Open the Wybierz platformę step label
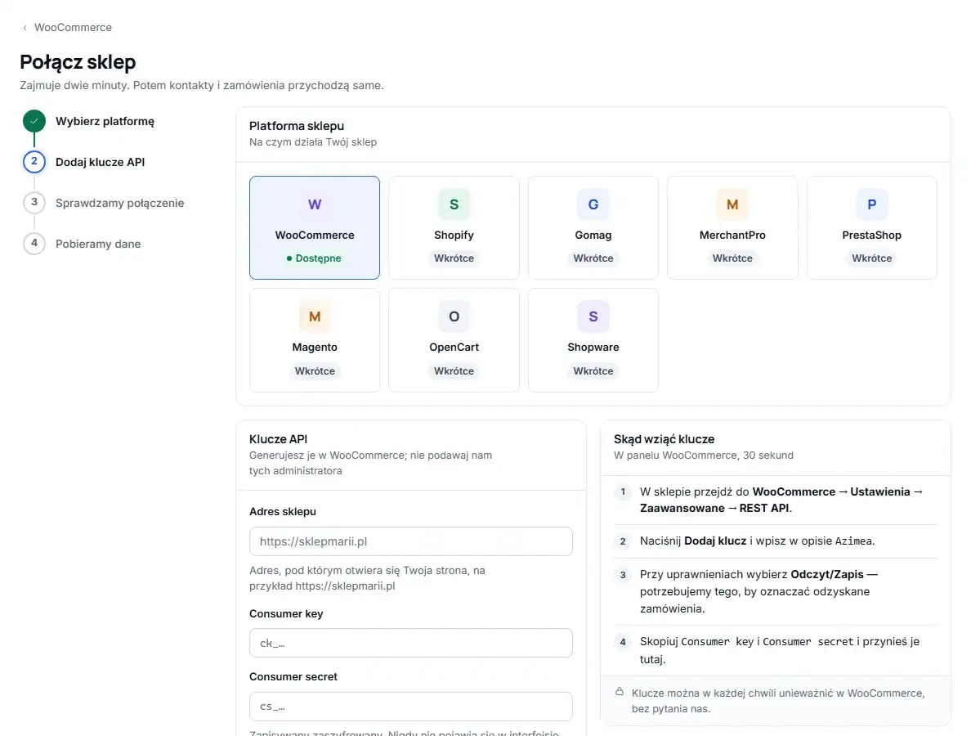This screenshot has height=736, width=971. [x=105, y=121]
